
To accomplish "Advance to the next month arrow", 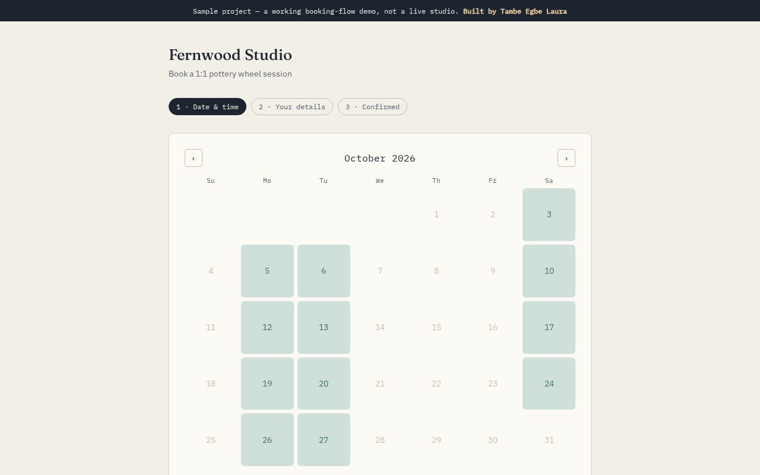I will [566, 158].
